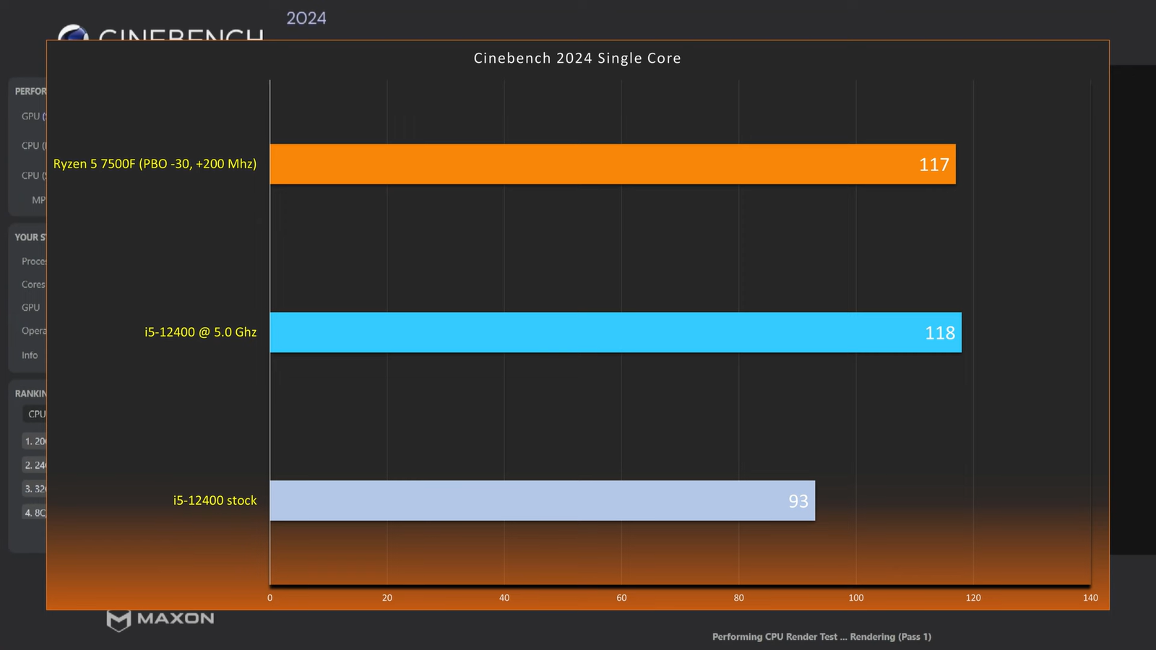Click the MP Ratio row in Performance
The image size is (1156, 650).
click(38, 200)
